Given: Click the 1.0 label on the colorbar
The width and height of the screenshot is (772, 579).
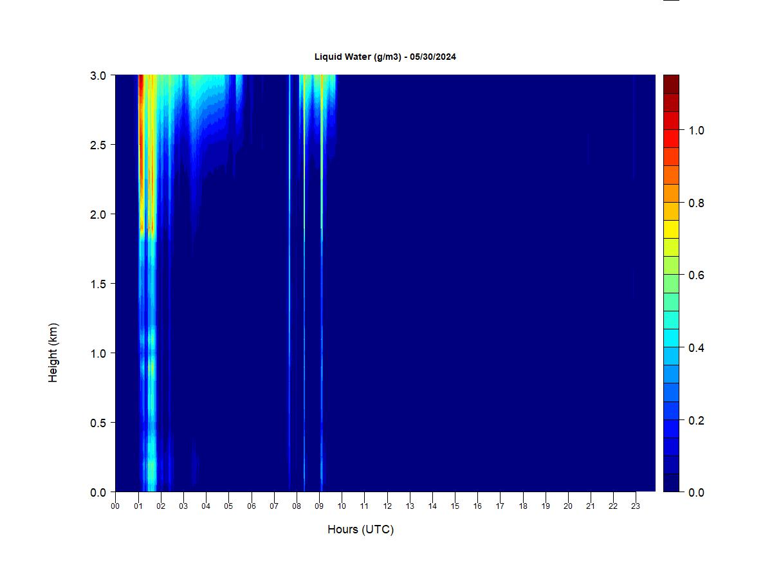Looking at the screenshot, I should coord(696,131).
